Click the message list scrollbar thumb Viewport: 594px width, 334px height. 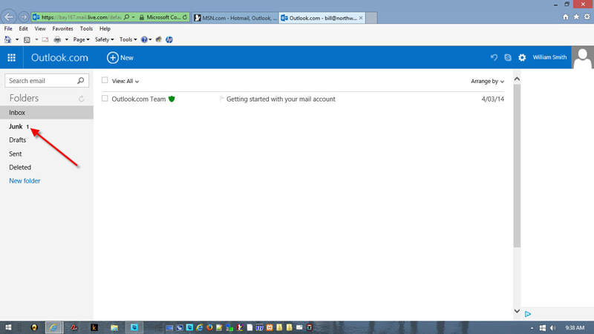[x=517, y=166]
